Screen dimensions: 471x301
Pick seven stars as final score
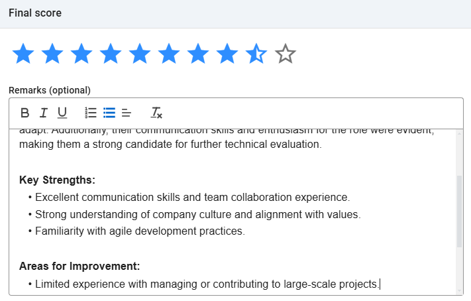point(197,54)
